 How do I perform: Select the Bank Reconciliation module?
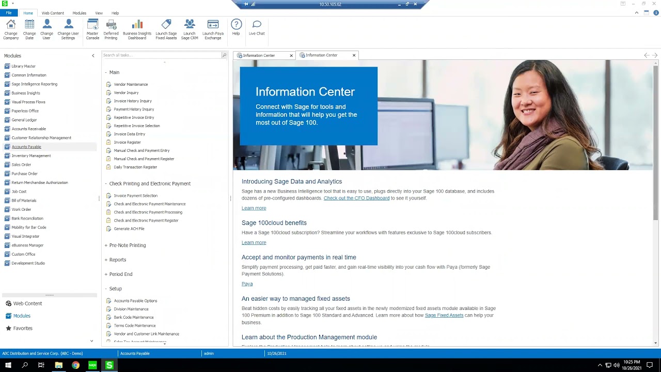tap(27, 218)
